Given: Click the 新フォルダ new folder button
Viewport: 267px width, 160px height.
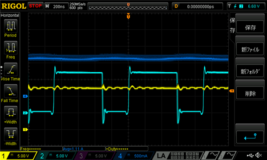Looking at the screenshot, I should [250, 71].
